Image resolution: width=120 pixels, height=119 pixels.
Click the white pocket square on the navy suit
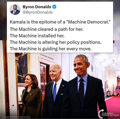pyautogui.click(x=62, y=94)
